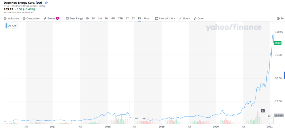Zoom in with the plus button
Viewport: 285px width, 129px height.
coord(144,118)
